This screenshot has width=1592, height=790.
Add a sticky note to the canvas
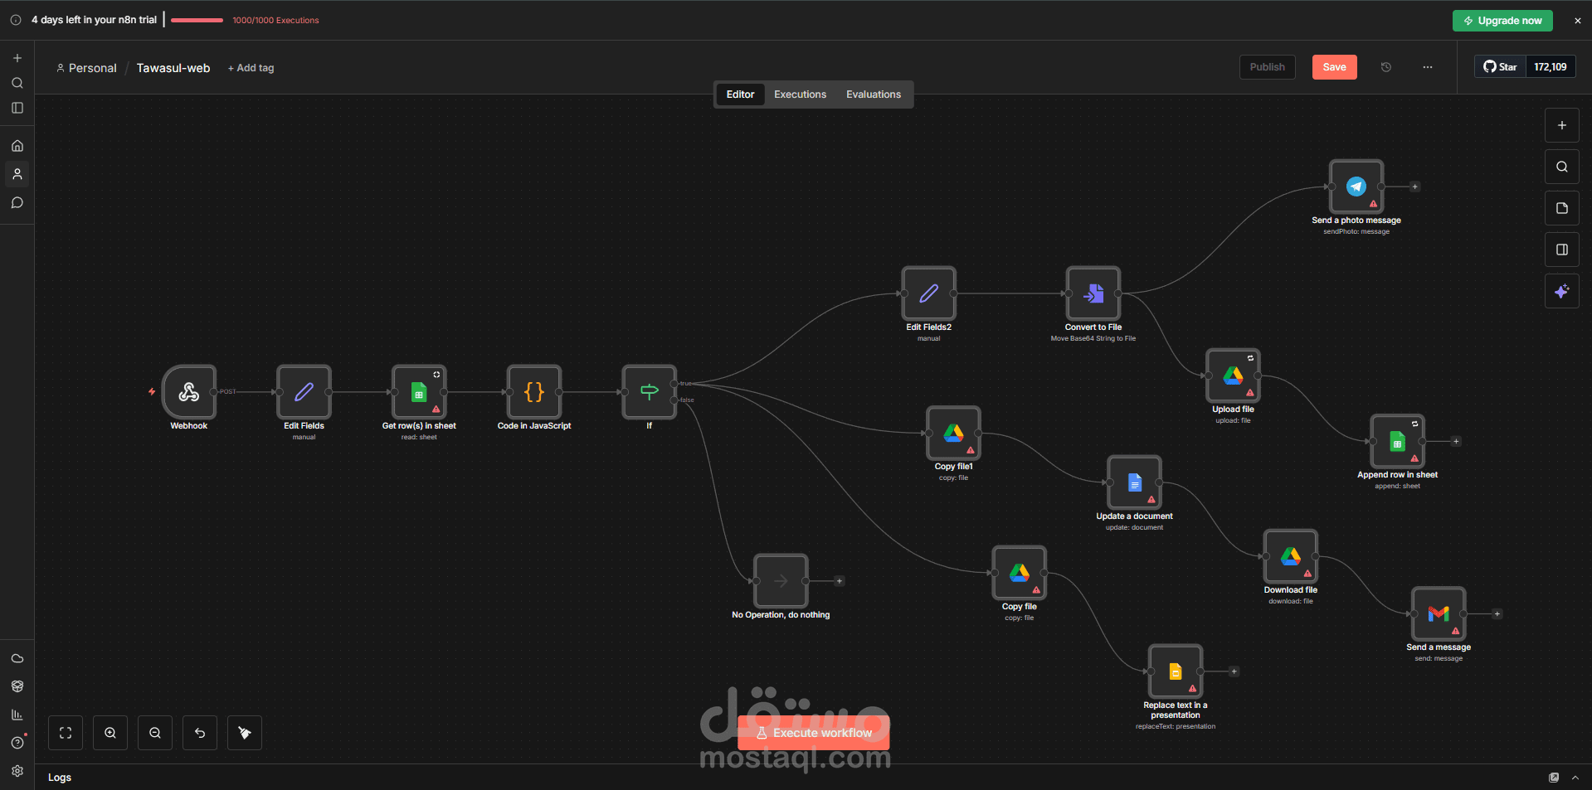1562,208
